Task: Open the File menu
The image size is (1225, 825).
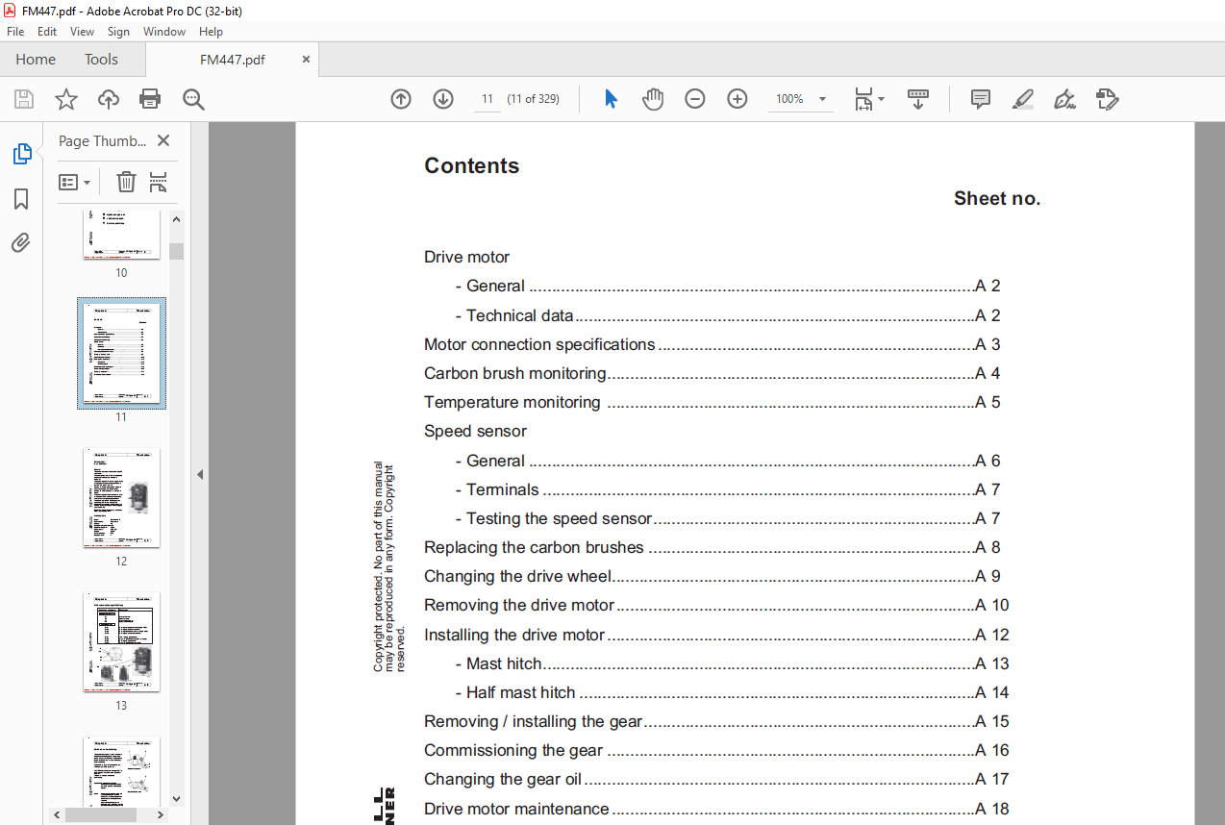Action: click(x=15, y=32)
